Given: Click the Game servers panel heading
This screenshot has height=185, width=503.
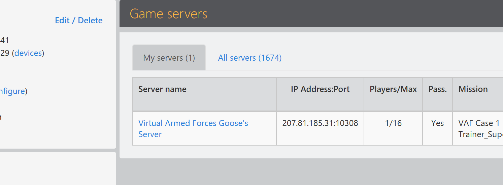Looking at the screenshot, I should (169, 14).
